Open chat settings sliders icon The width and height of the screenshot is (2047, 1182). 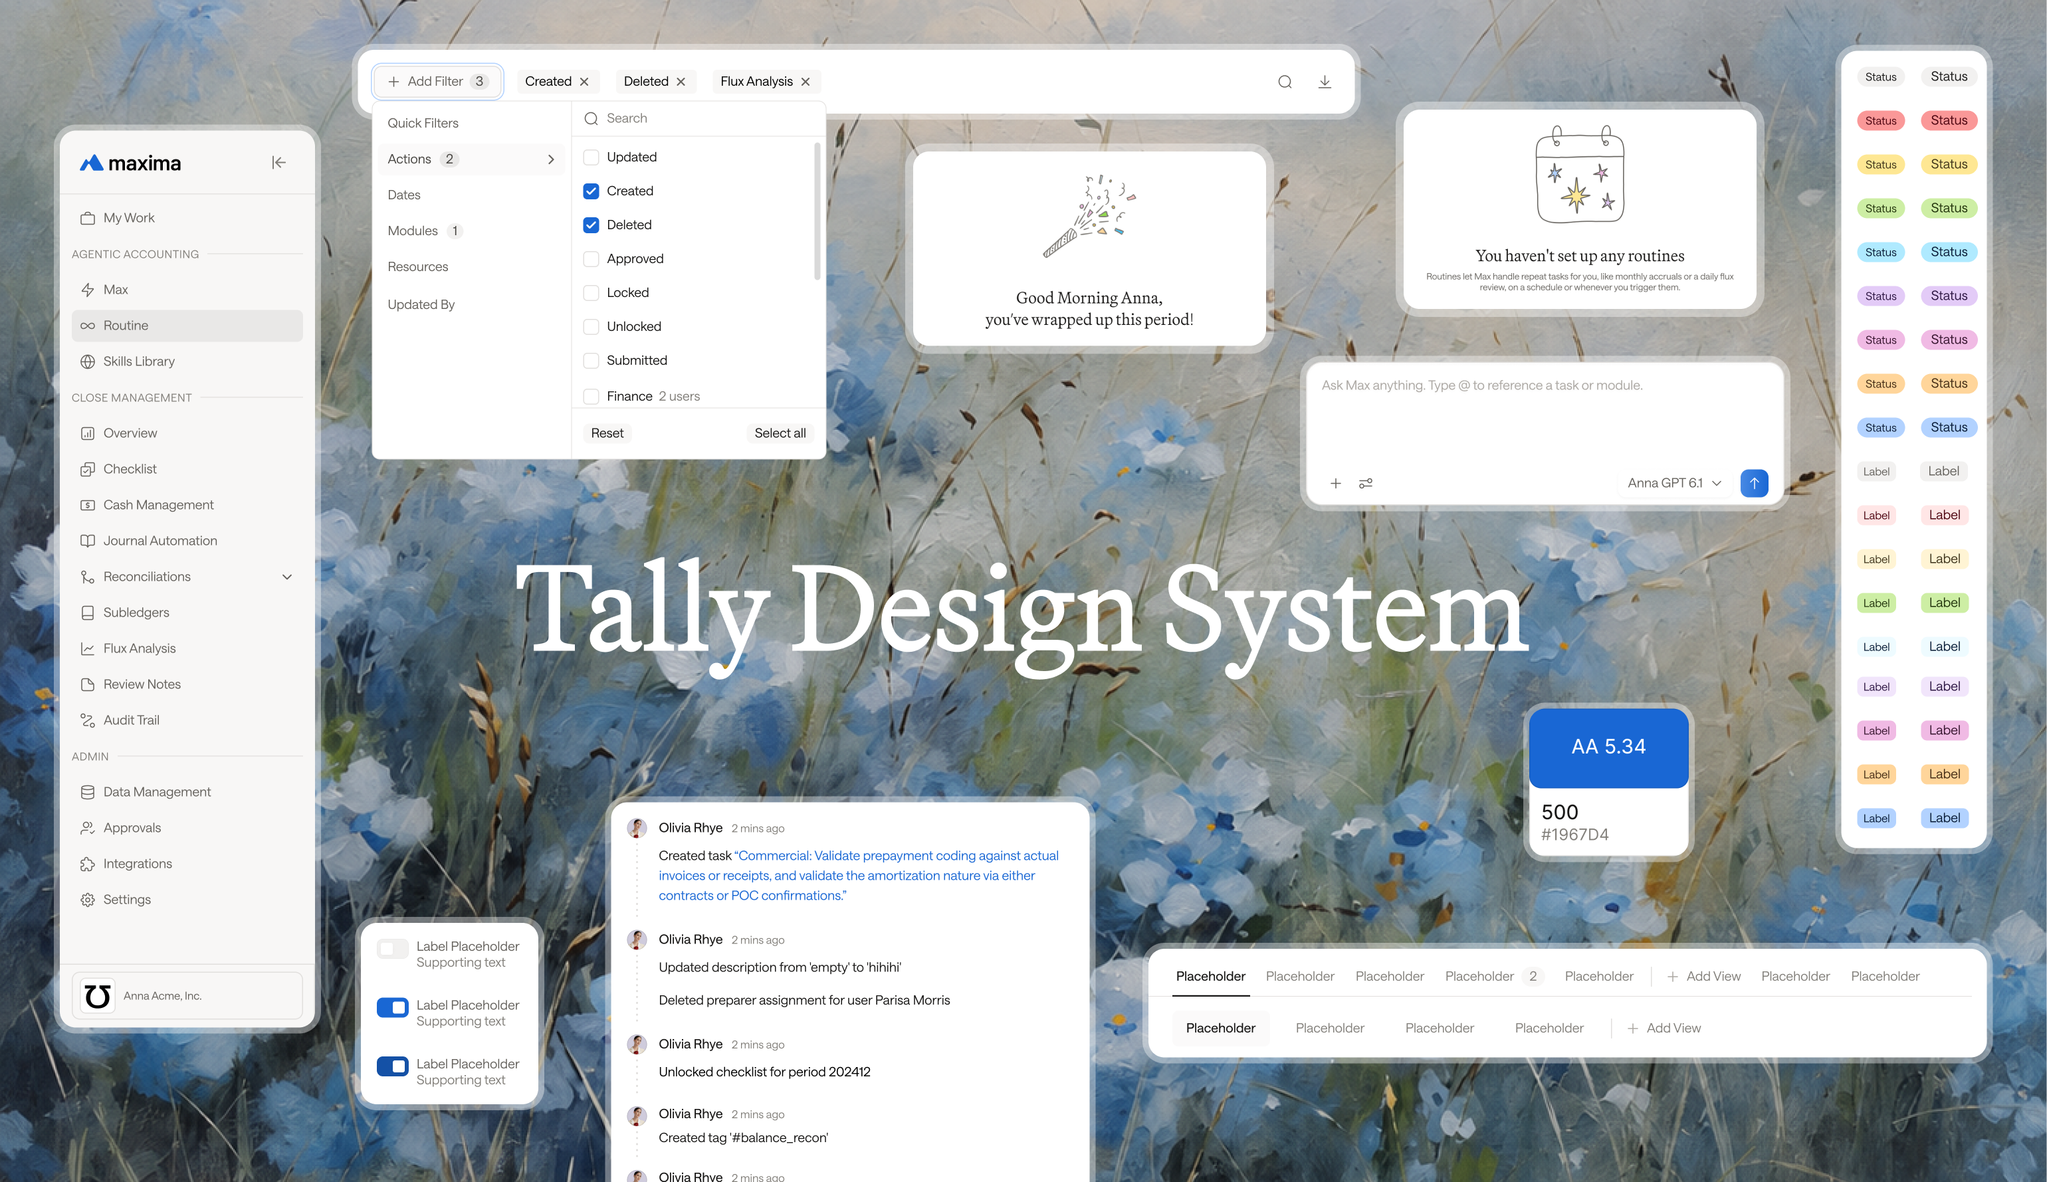(1365, 483)
